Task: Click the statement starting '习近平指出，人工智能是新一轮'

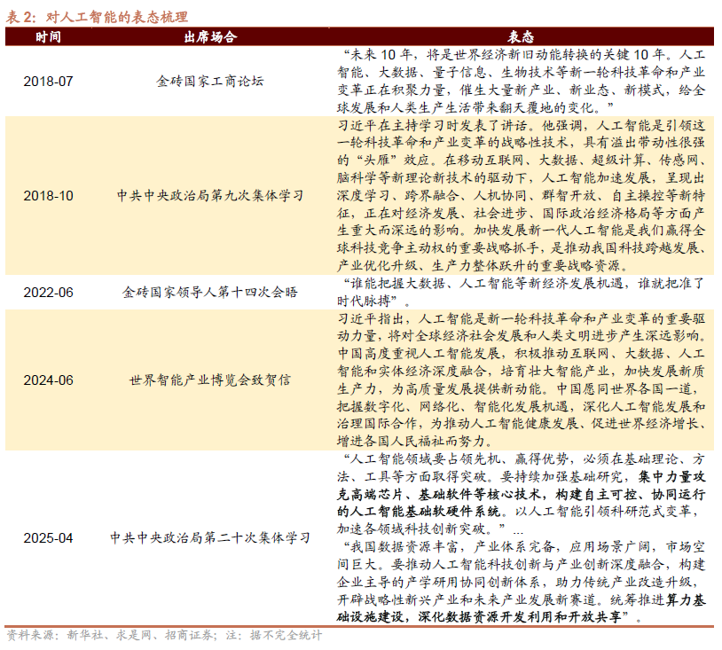Action: pos(521,380)
